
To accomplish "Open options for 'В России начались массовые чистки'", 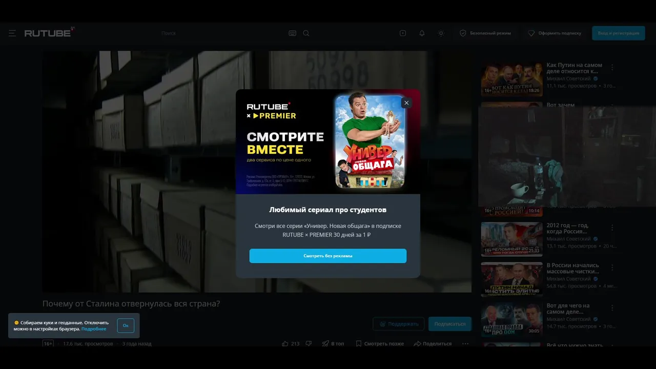I will 612,268.
